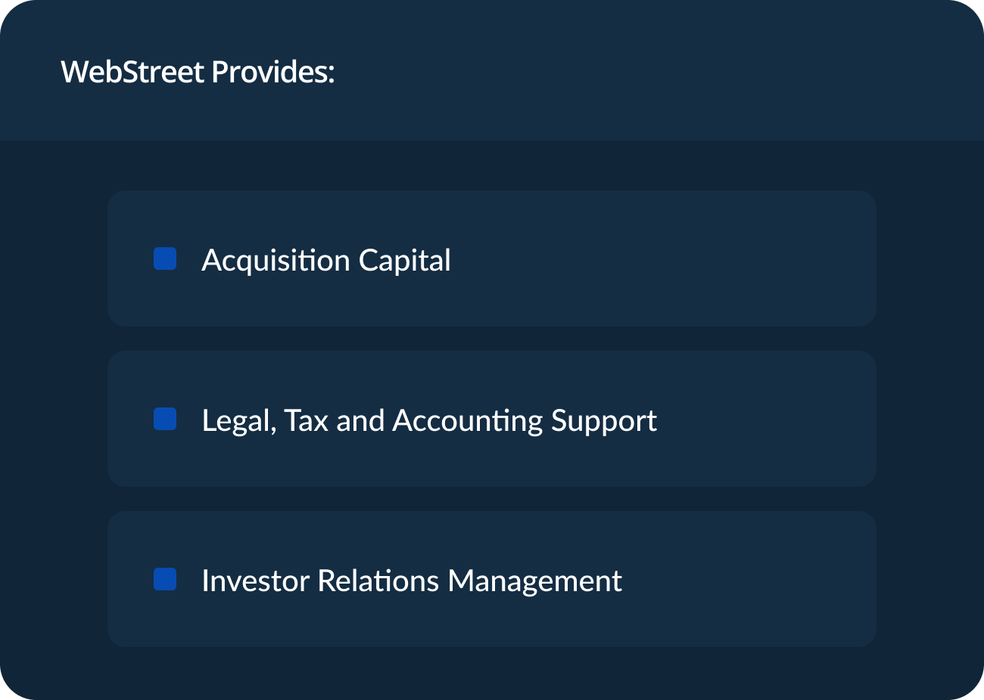Click the word "Investor" in the third card
The width and height of the screenshot is (984, 700).
point(256,581)
